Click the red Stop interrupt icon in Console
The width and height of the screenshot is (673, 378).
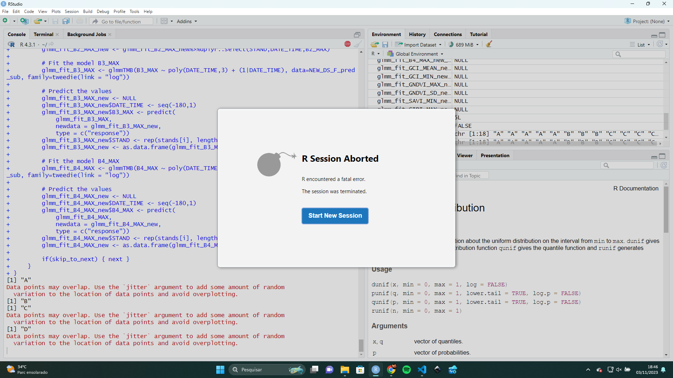pyautogui.click(x=347, y=44)
